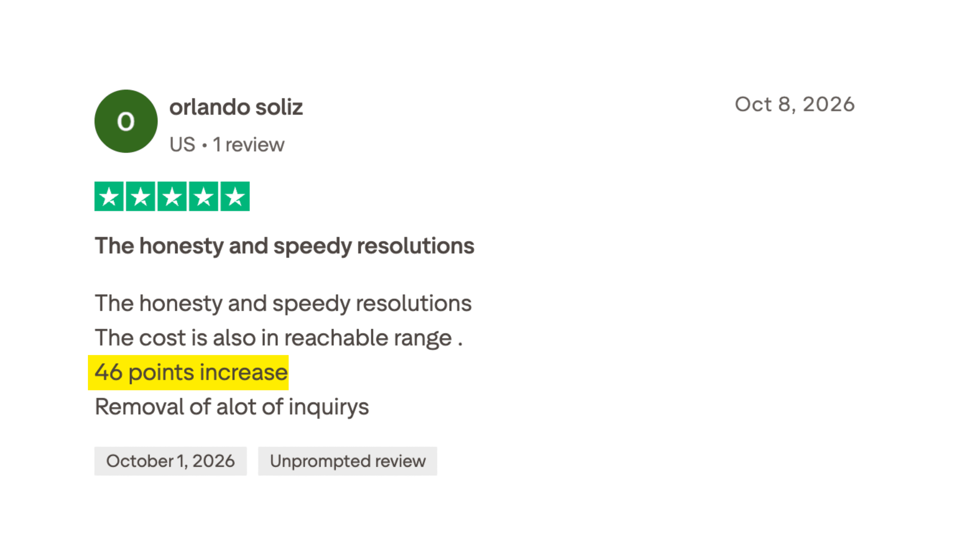Click the cost is also in reachable range line

pos(279,338)
